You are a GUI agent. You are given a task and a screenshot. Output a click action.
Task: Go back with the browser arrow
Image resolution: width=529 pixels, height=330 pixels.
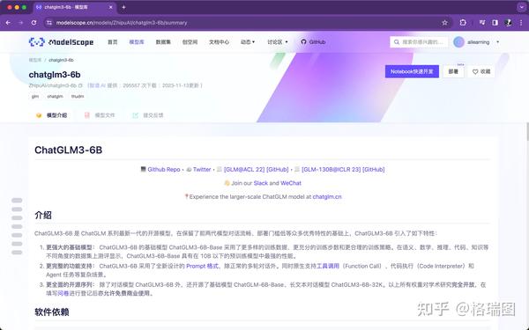coord(8,23)
